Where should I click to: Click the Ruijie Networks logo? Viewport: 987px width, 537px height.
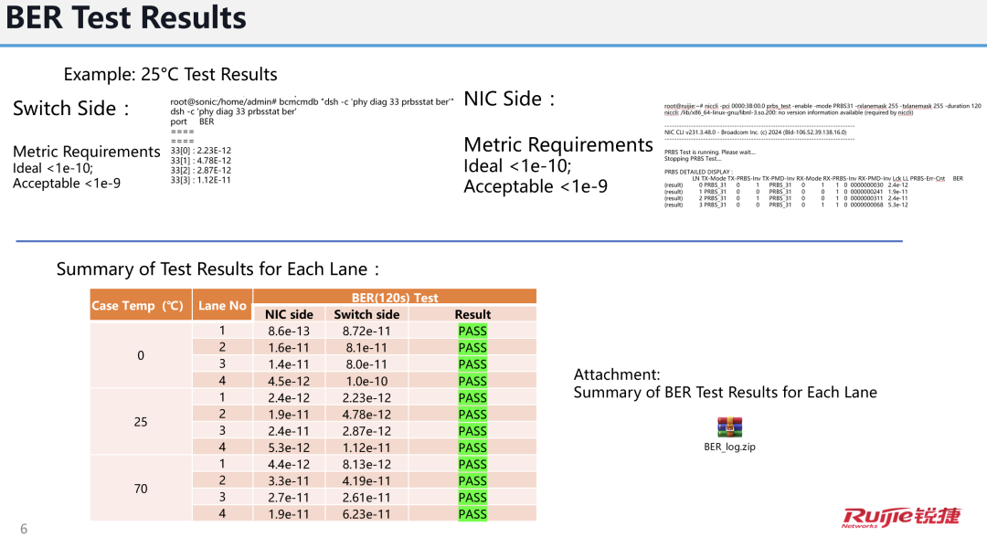901,517
